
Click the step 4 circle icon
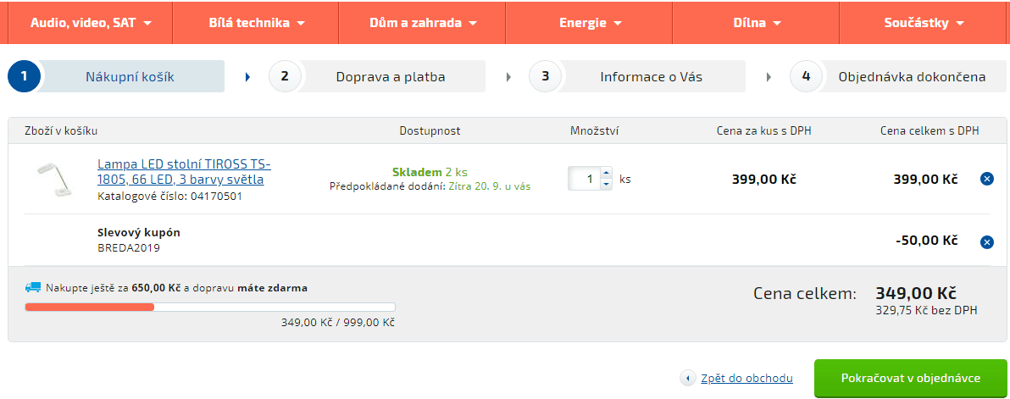coord(806,77)
